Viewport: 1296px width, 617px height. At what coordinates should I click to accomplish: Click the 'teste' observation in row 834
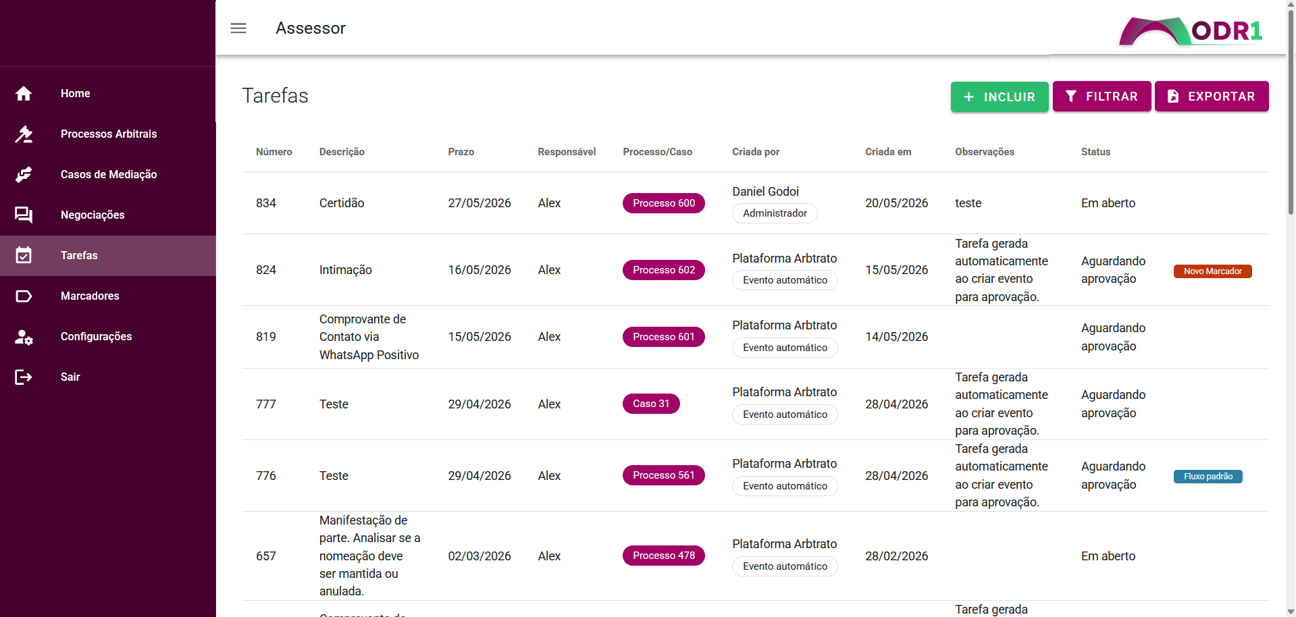[x=968, y=203]
